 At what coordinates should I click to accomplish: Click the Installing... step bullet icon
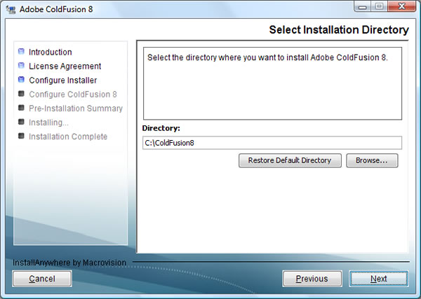tap(21, 122)
